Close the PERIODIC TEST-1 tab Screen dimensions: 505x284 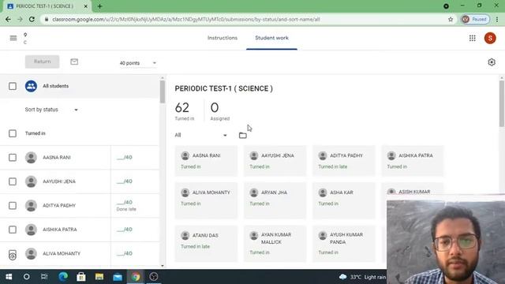(86, 6)
